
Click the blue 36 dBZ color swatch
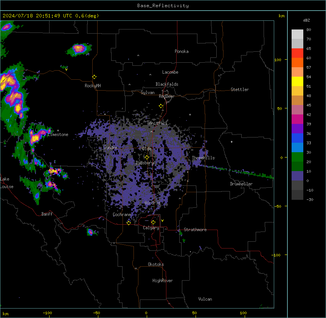[297, 138]
